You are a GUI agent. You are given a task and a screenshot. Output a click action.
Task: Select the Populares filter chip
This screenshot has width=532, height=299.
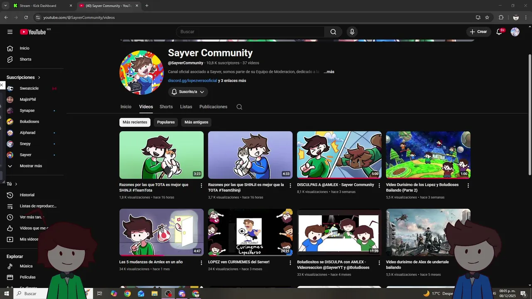[166, 122]
